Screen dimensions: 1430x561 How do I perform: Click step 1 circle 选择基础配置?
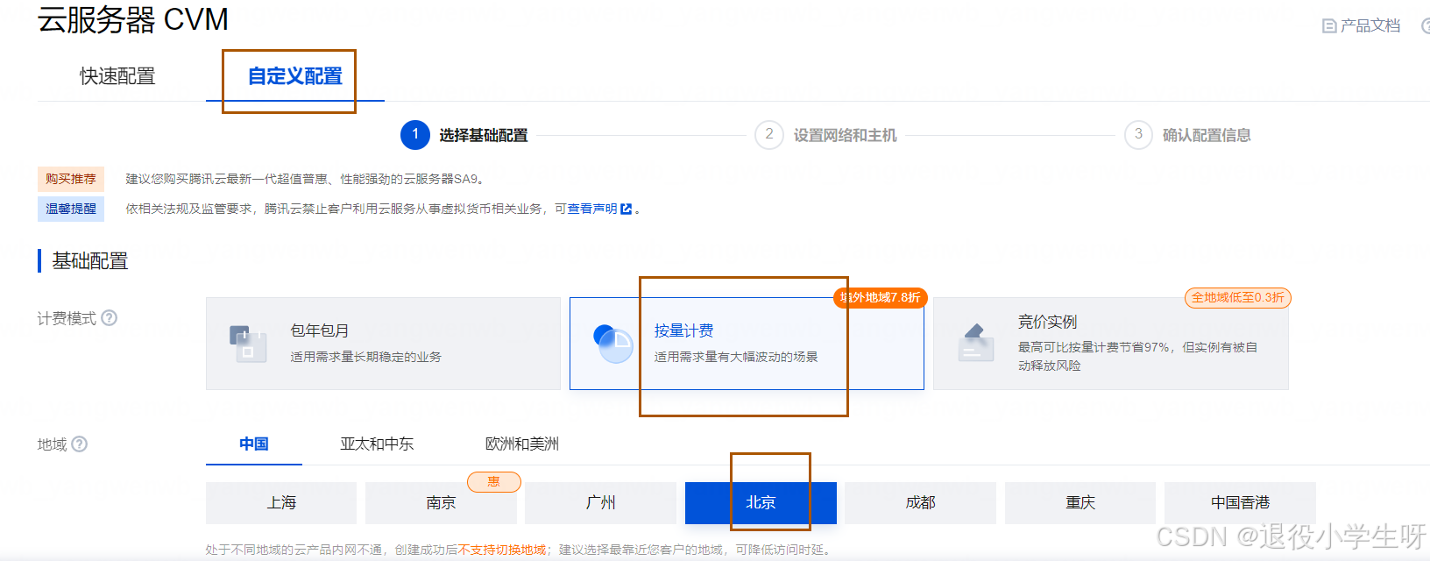[415, 135]
